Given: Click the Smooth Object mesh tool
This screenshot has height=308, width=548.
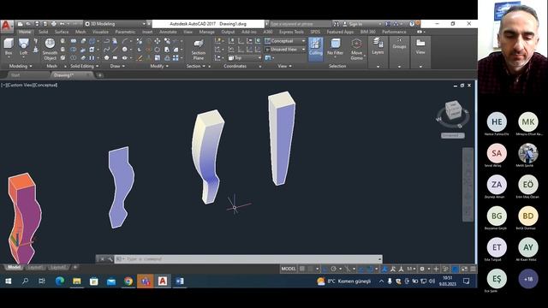Looking at the screenshot, I should coord(50,49).
